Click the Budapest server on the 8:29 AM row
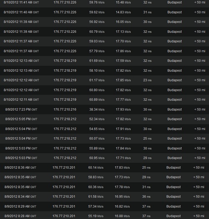The height and width of the screenshot is (219, 209). coord(173,206)
